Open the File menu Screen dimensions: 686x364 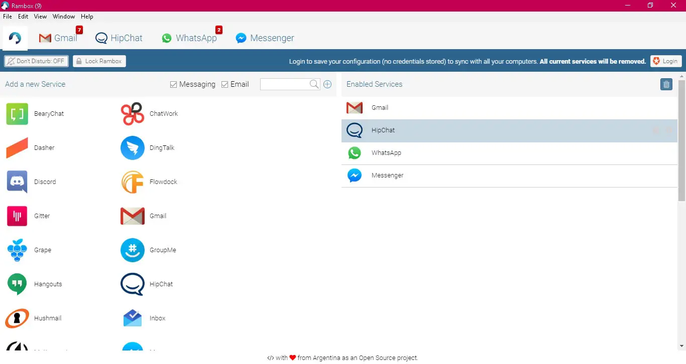click(x=7, y=17)
